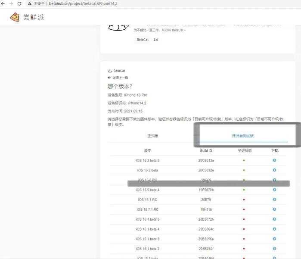Download iOS 16.1 RC firmware
Image resolution: width=301 pixels, height=259 pixels.
point(274,200)
